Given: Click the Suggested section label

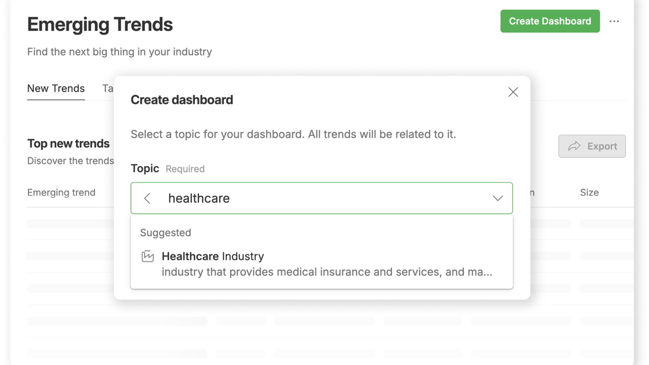Looking at the screenshot, I should point(165,233).
